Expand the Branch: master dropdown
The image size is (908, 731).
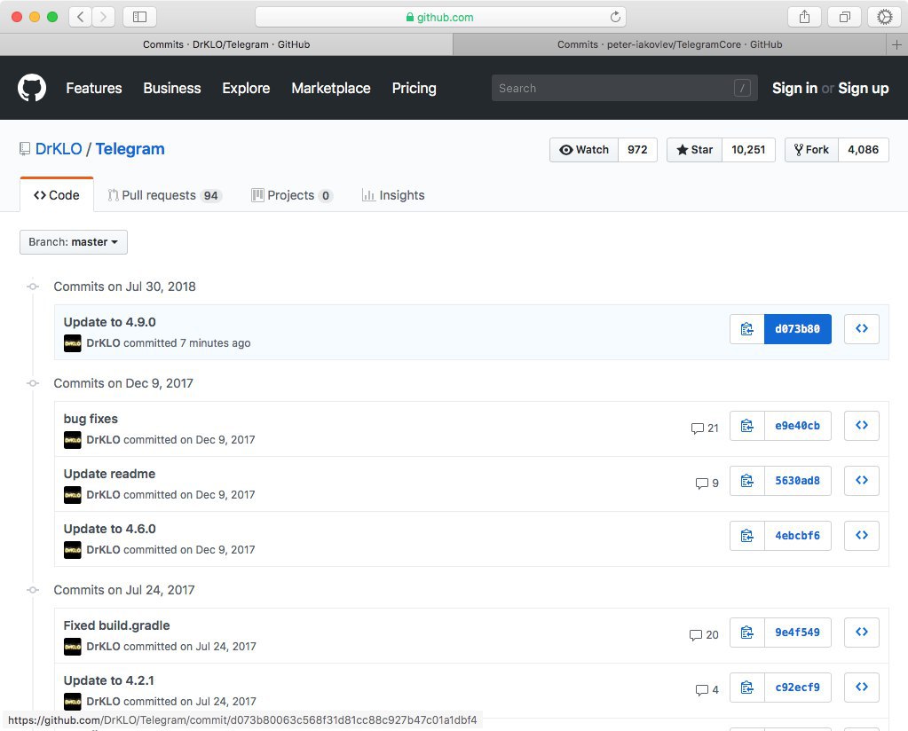point(74,242)
